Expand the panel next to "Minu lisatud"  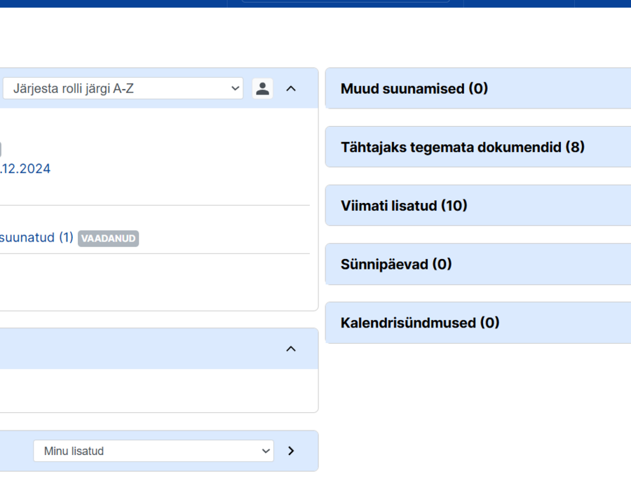click(291, 451)
